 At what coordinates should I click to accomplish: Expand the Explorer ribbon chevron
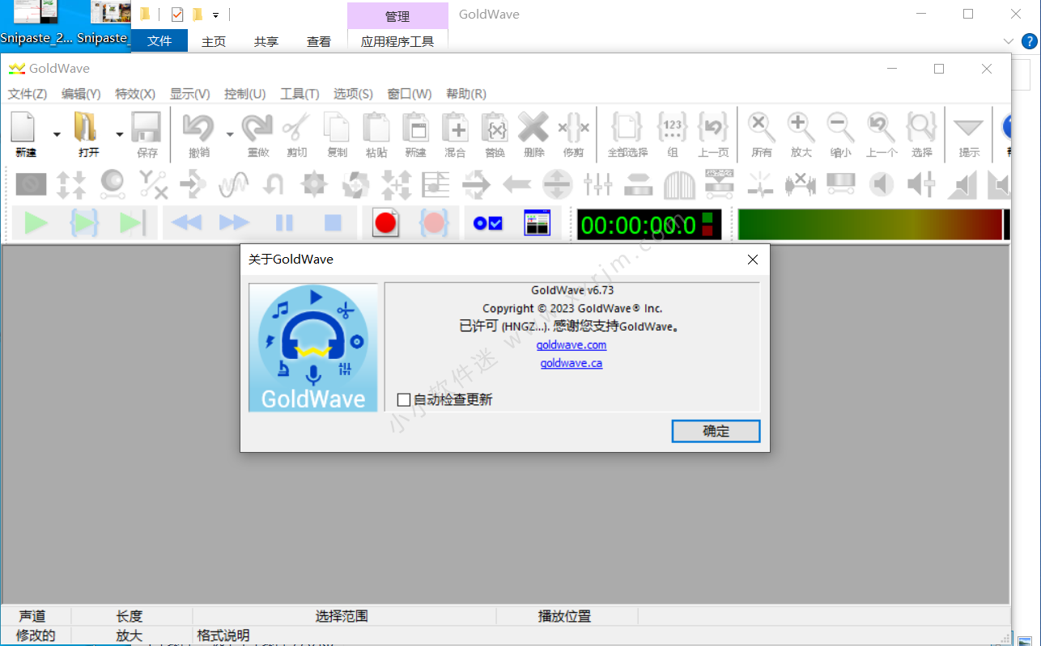click(1009, 41)
